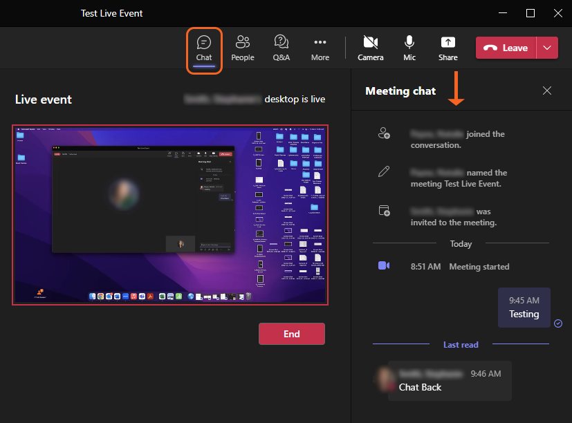Click the Chat Back message

(450, 381)
